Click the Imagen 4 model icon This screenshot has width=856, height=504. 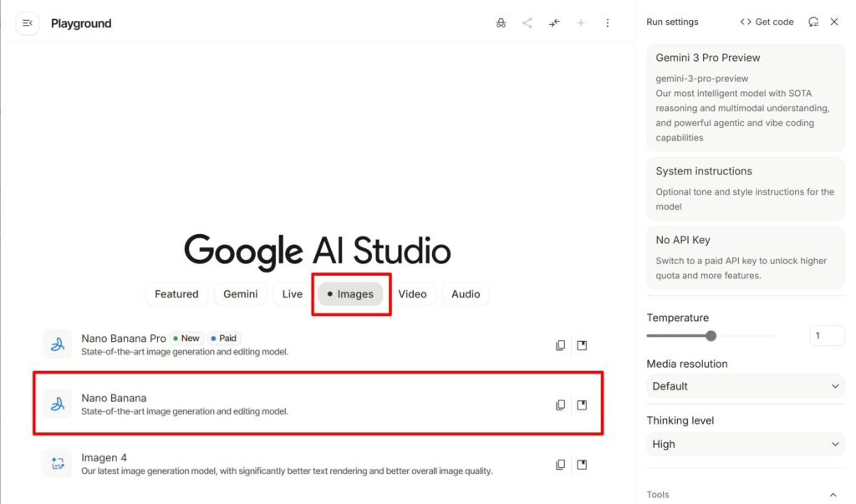click(x=58, y=464)
